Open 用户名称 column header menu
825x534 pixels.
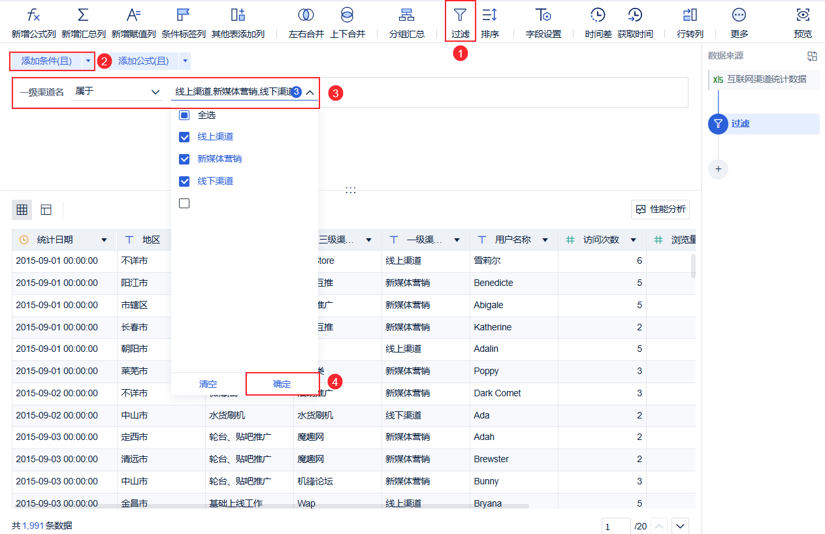click(x=545, y=240)
